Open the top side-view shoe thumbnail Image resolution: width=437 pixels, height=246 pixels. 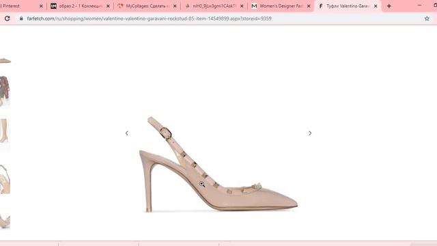[5, 61]
